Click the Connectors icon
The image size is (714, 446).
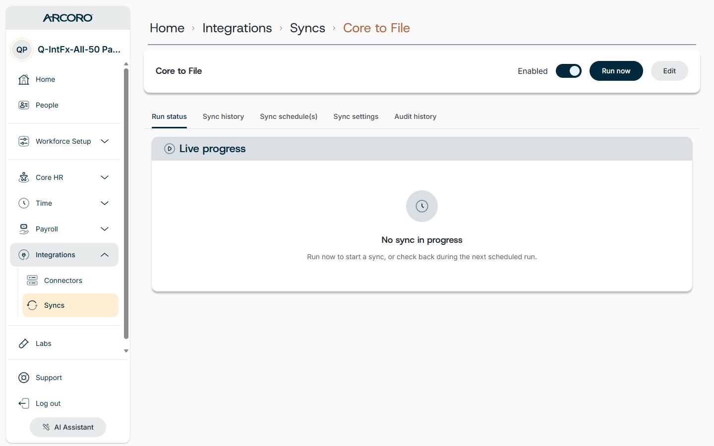coord(32,280)
